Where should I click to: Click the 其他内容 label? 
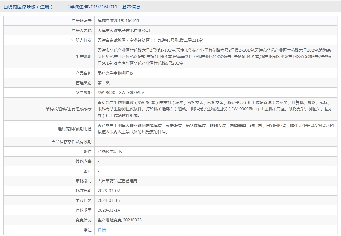(84, 161)
